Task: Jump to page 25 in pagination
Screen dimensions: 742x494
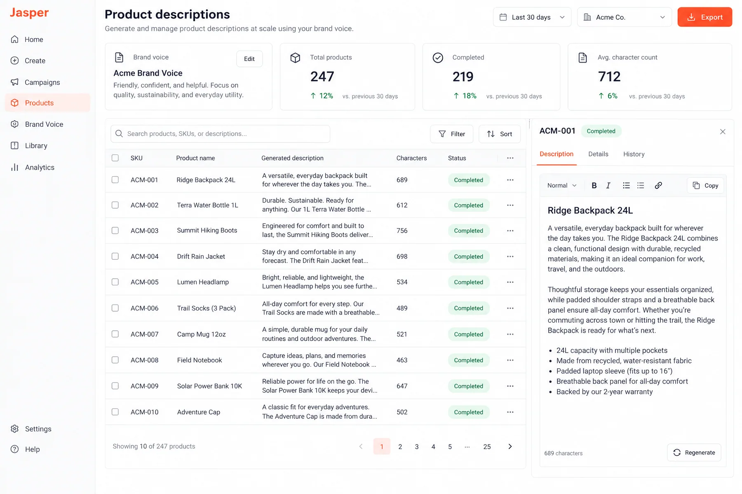Action: point(487,447)
